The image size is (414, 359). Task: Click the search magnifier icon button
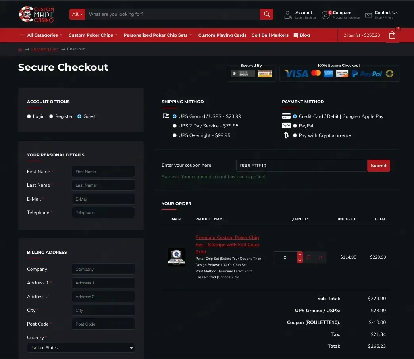click(266, 14)
